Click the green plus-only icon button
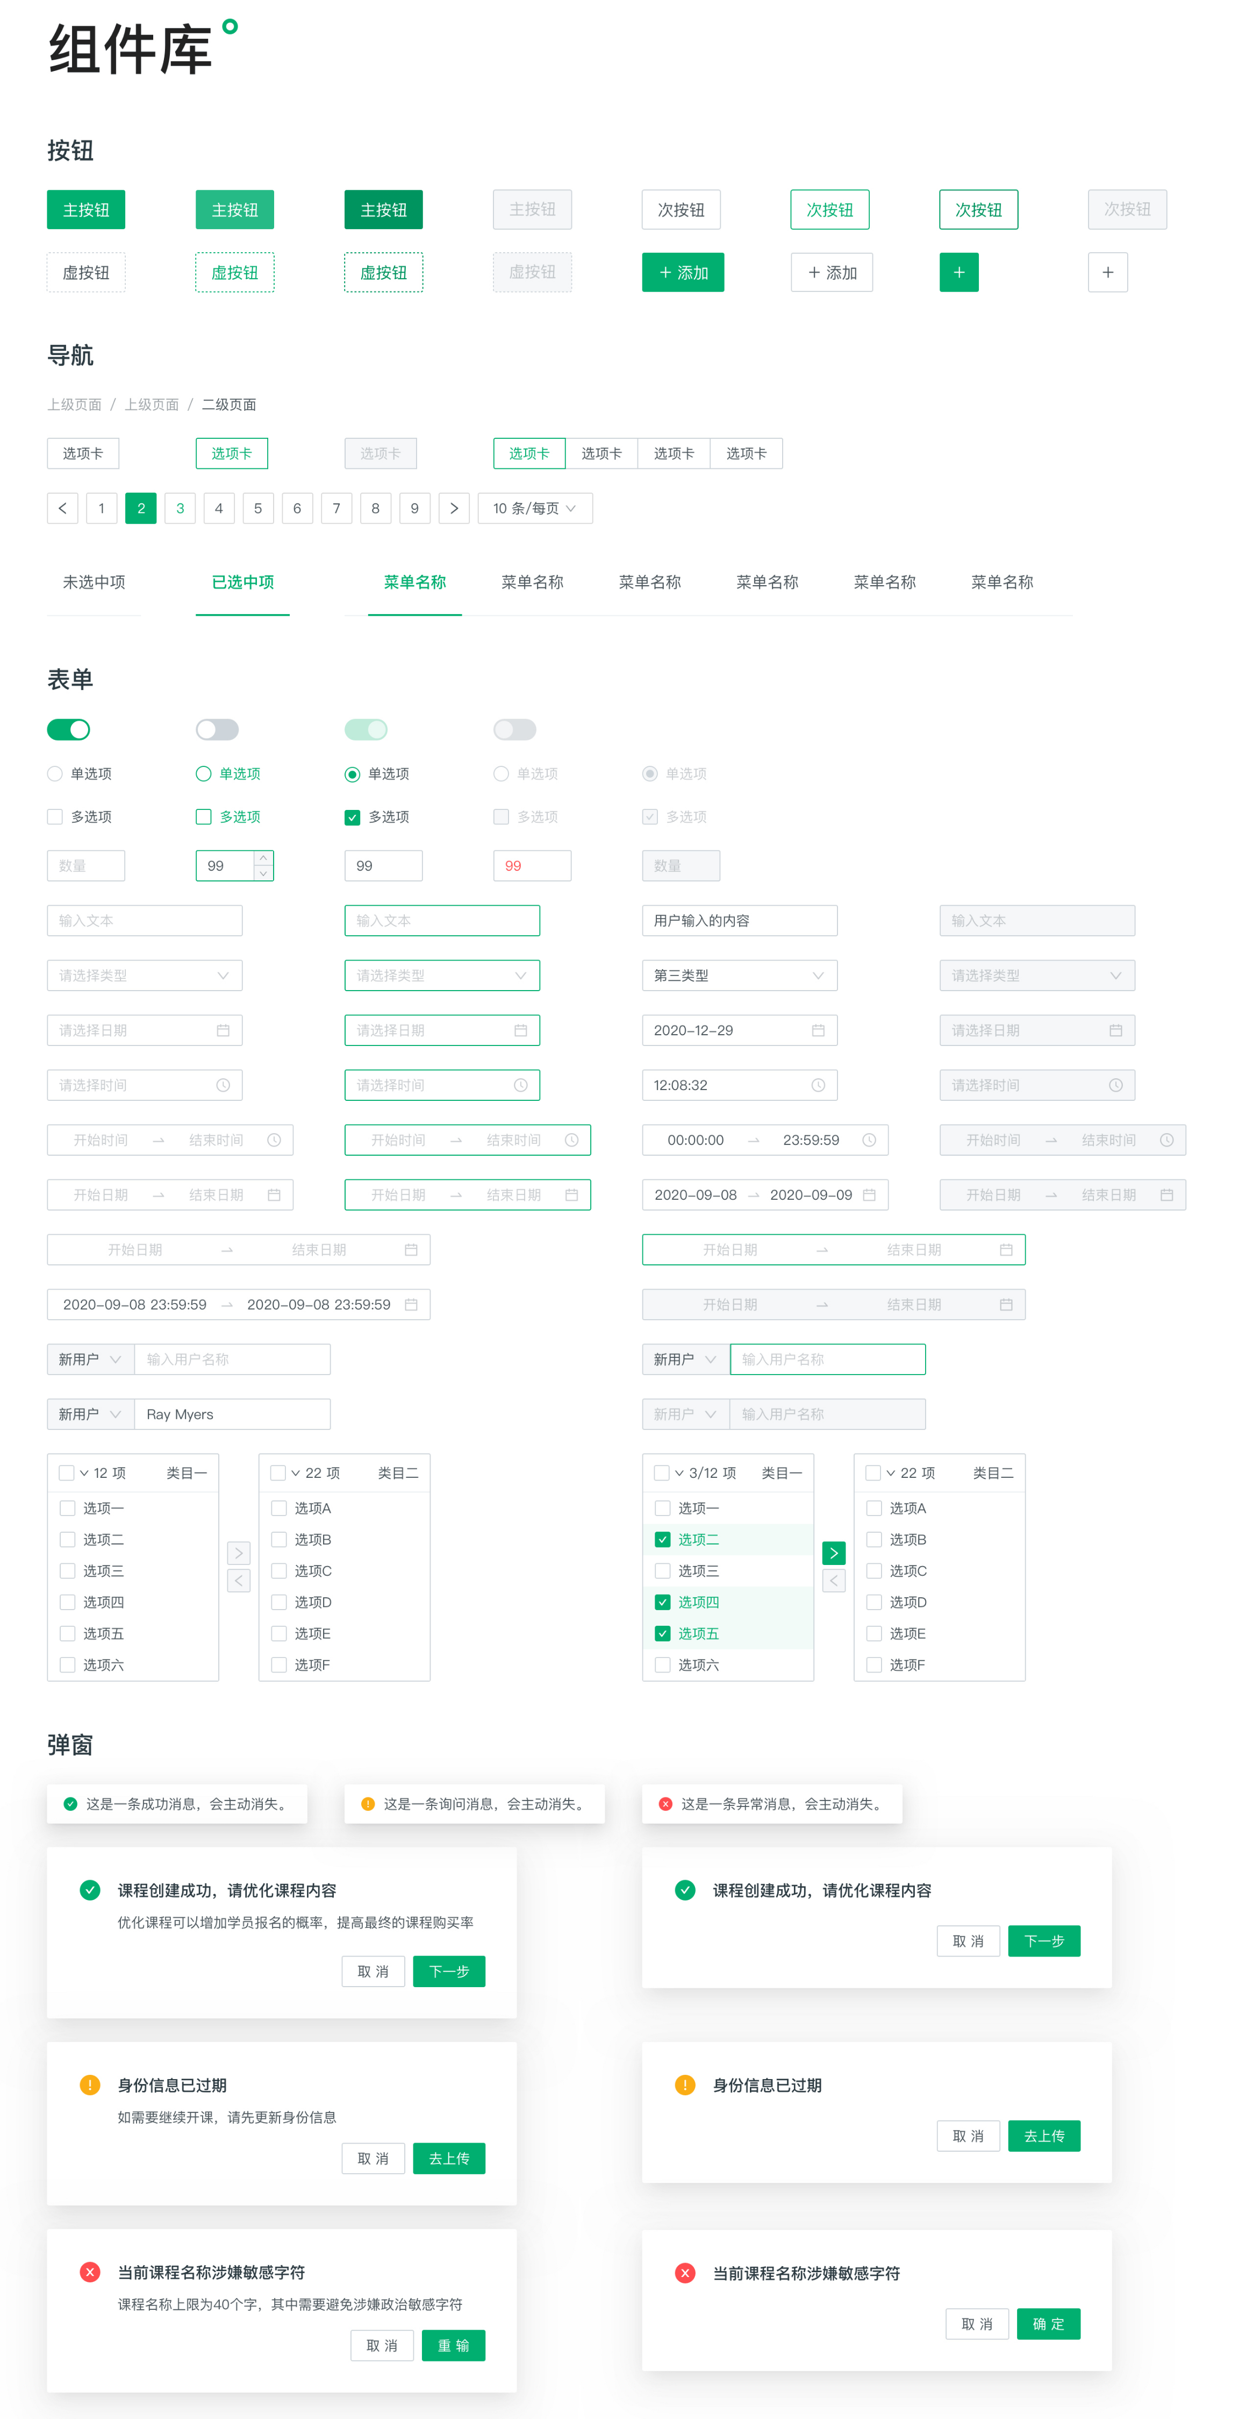The image size is (1253, 2419). (x=958, y=272)
